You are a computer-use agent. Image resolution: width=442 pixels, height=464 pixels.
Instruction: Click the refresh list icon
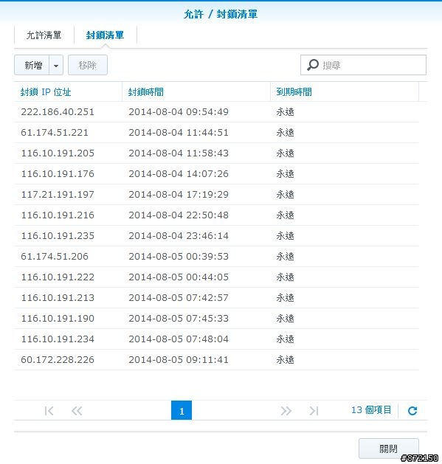[412, 411]
